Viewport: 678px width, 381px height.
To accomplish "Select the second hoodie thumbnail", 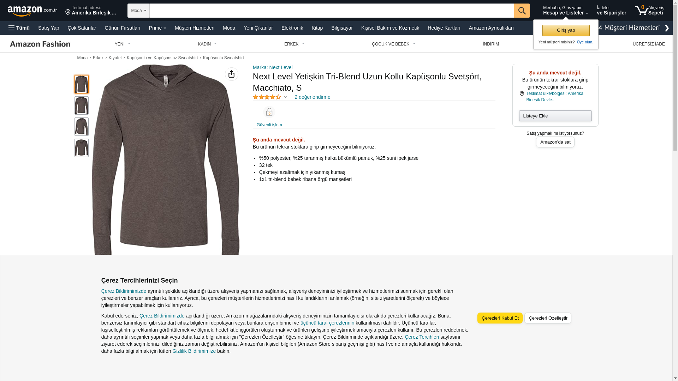I will pos(82,105).
